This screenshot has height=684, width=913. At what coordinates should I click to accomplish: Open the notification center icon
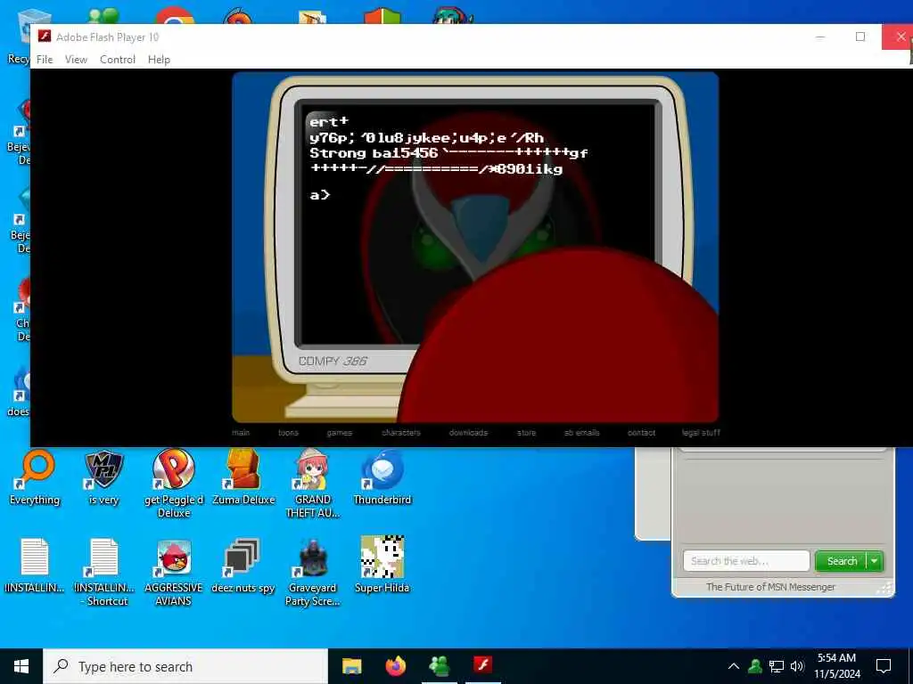(x=884, y=666)
